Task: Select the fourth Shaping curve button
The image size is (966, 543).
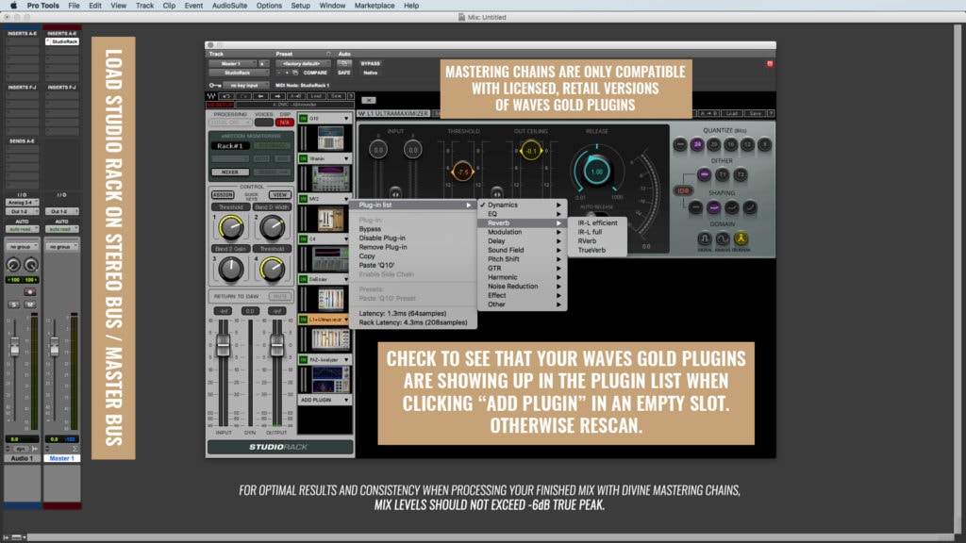Action: click(x=750, y=207)
